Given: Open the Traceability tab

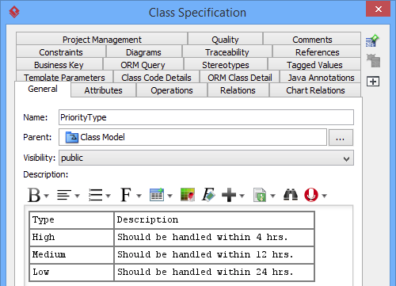Looking at the screenshot, I should (227, 52).
